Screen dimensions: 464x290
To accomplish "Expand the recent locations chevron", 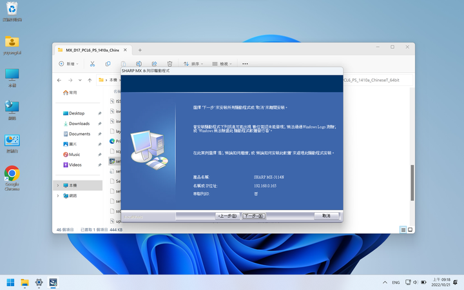I will coord(80,80).
